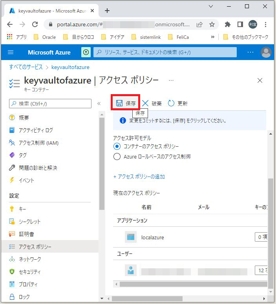This screenshot has width=276, height=304.
Task: Open the top bar ellipsis menu
Action: [250, 52]
